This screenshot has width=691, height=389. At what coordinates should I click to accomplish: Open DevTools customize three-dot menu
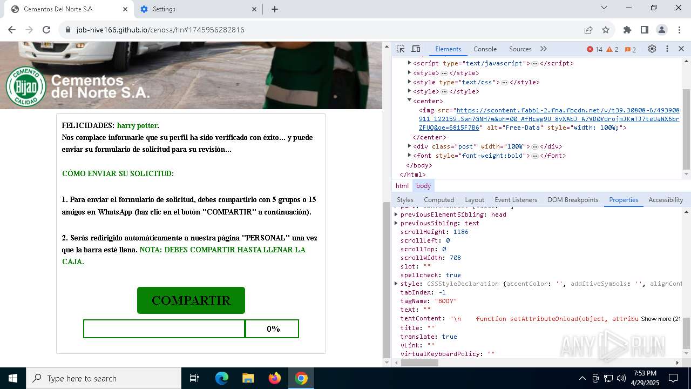coord(667,49)
